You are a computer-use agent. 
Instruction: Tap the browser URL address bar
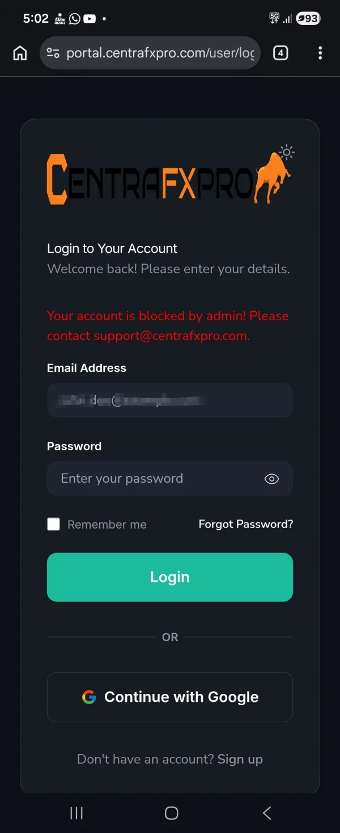(x=160, y=53)
